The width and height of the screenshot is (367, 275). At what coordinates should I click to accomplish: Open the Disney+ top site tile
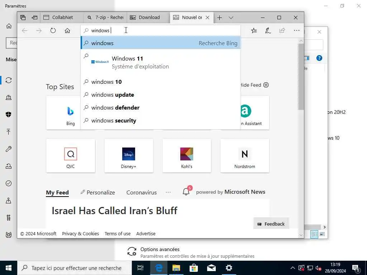(x=129, y=155)
